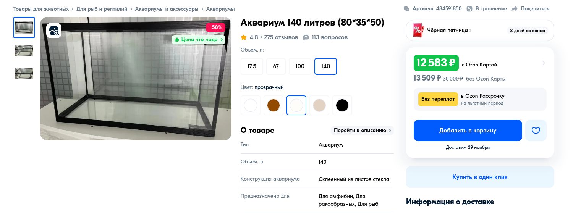Click Добавить в корзину button

(468, 131)
